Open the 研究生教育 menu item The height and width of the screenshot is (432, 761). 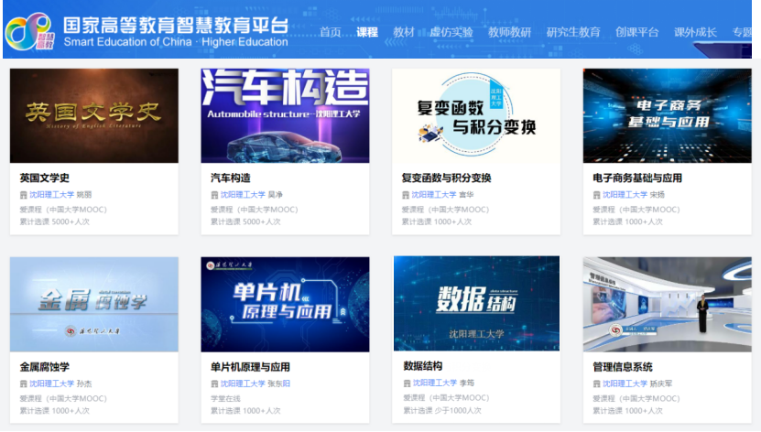[x=573, y=32]
